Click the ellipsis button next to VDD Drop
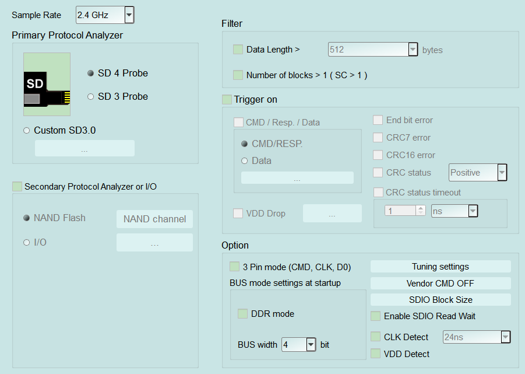 [332, 213]
